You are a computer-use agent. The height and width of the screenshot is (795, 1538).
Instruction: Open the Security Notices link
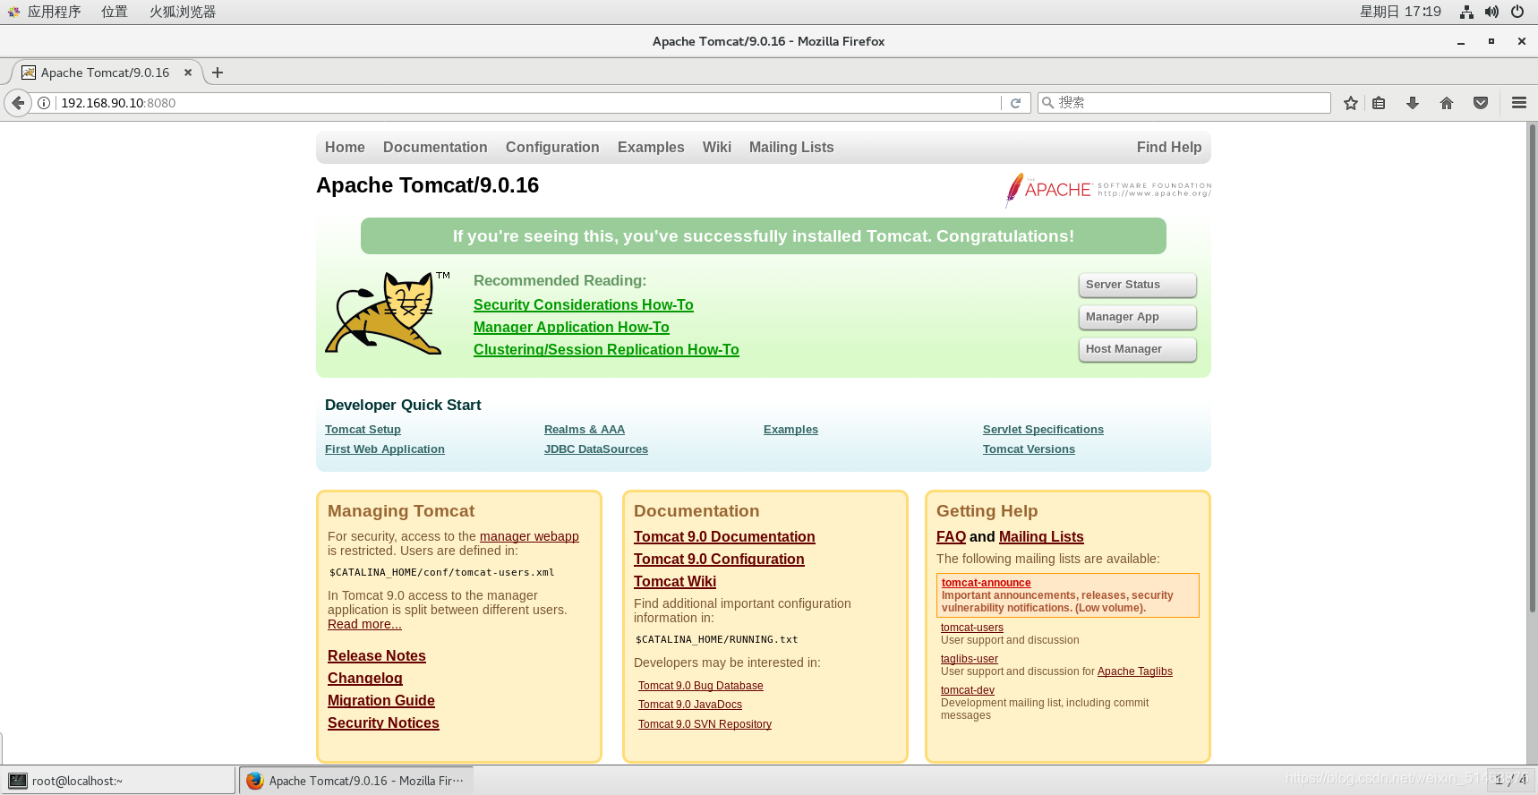[383, 723]
